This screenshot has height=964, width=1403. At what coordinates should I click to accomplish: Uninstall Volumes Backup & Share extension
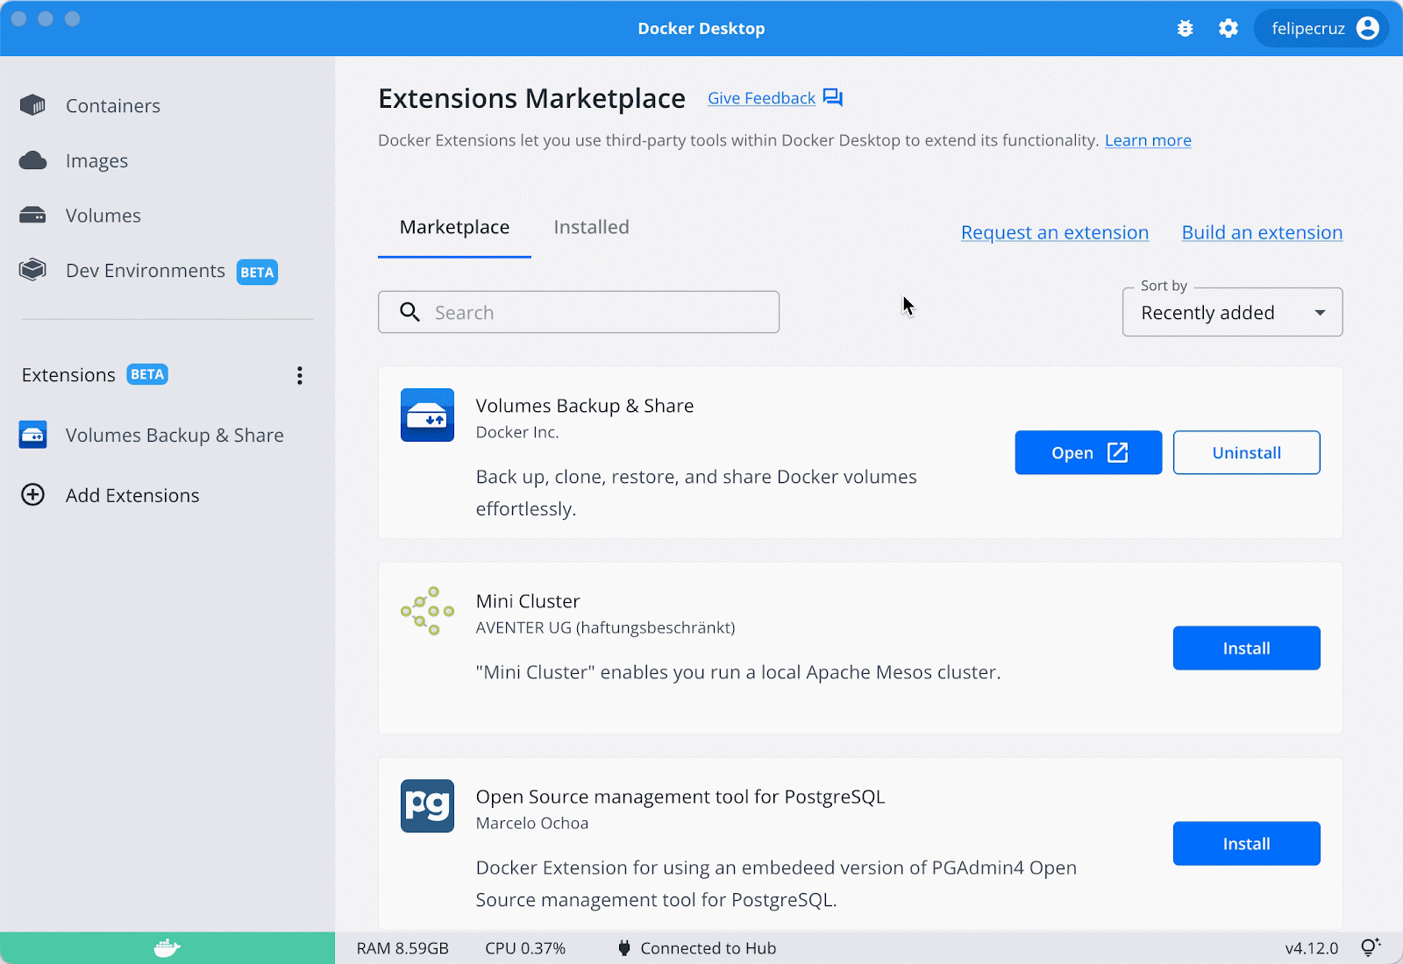(x=1246, y=453)
